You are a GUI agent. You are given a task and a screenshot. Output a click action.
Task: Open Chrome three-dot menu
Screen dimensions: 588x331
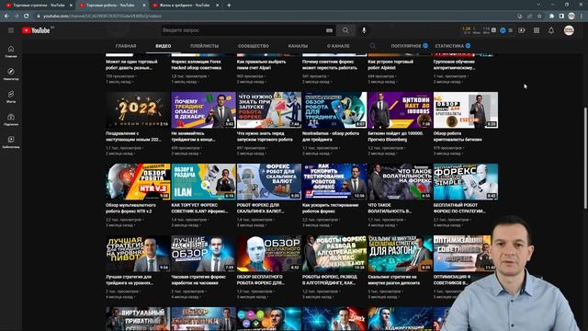[x=582, y=17]
